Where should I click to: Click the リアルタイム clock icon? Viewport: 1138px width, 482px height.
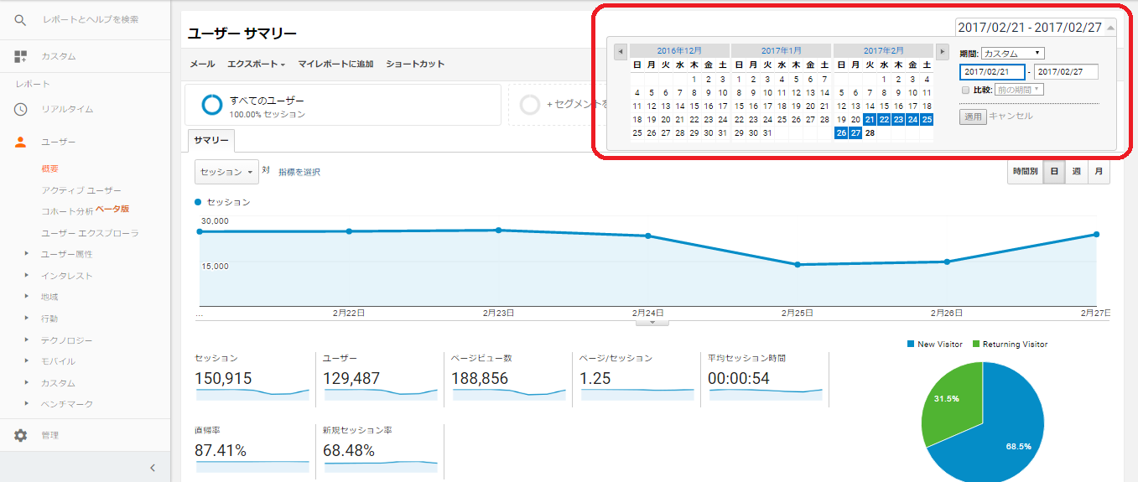21,109
